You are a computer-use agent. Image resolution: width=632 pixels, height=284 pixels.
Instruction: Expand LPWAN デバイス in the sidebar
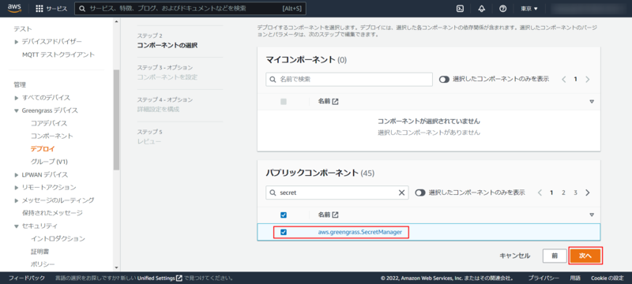pos(17,175)
